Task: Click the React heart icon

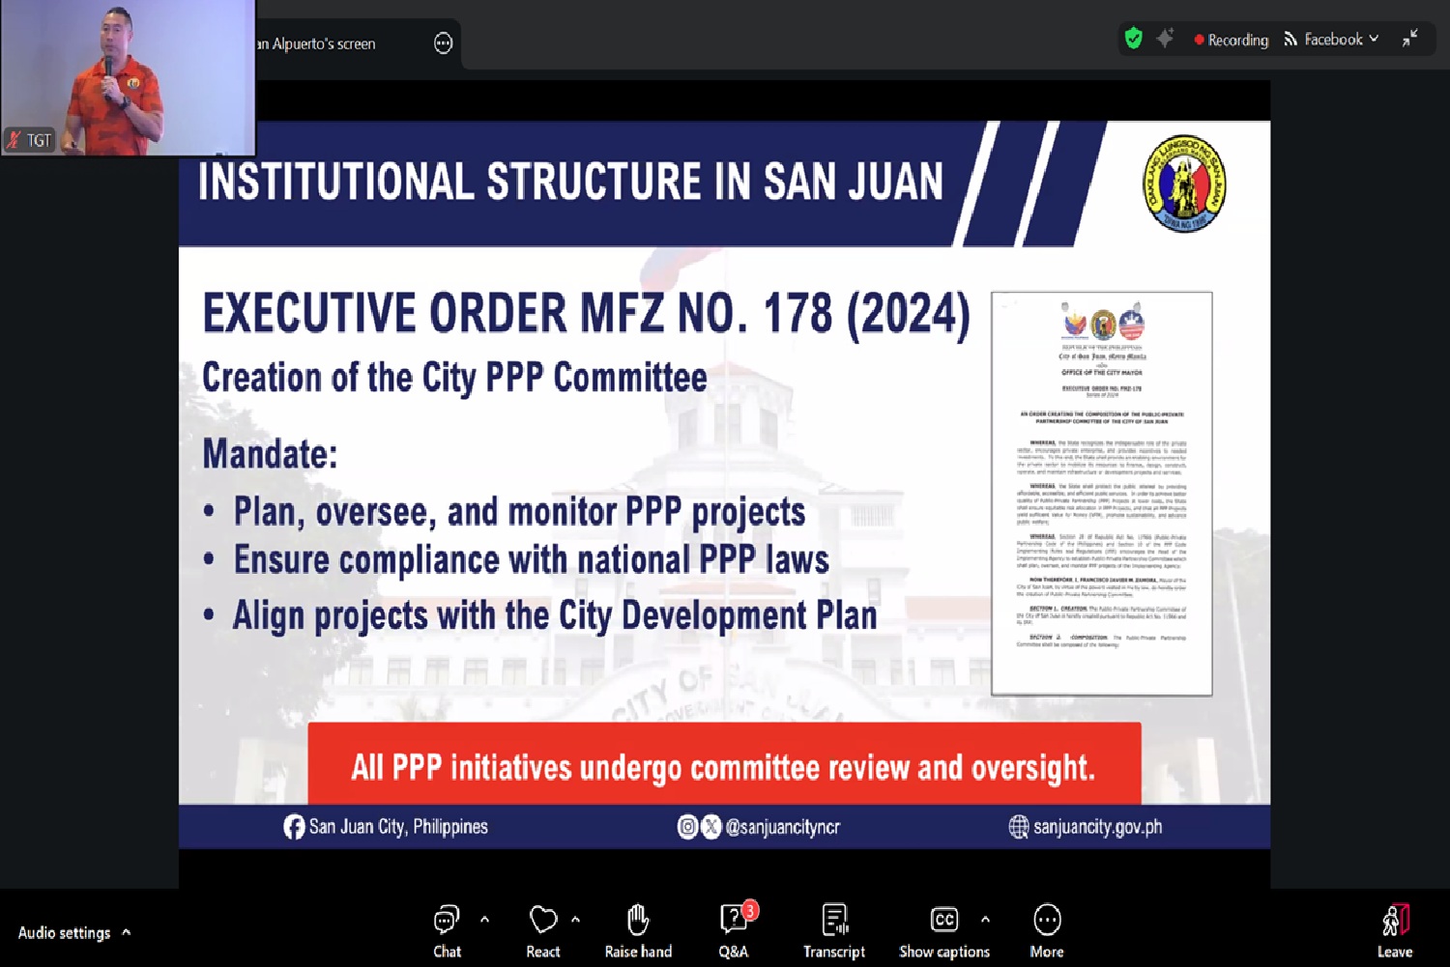Action: pos(543,931)
